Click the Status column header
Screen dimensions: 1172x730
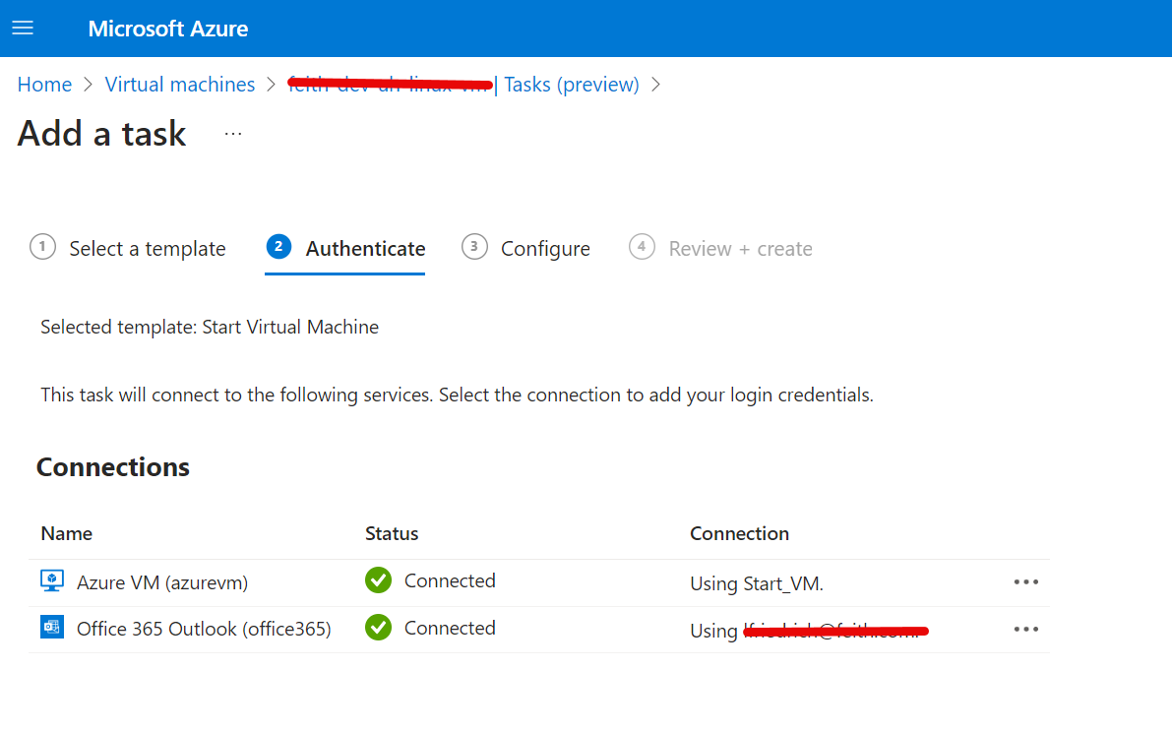392,533
